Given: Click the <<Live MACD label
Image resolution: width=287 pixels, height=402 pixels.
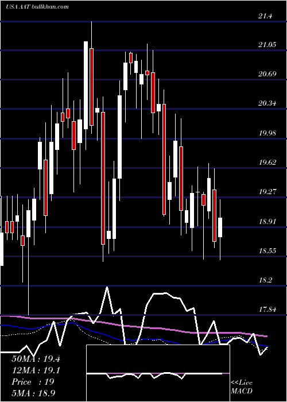Looking at the screenshot, I should pyautogui.click(x=242, y=387).
